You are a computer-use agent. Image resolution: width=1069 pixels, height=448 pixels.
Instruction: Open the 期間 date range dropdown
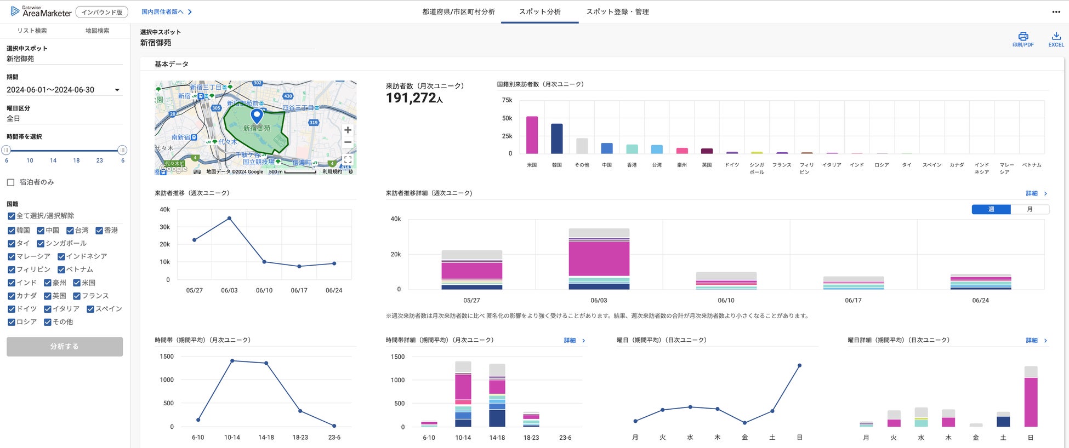click(x=64, y=90)
